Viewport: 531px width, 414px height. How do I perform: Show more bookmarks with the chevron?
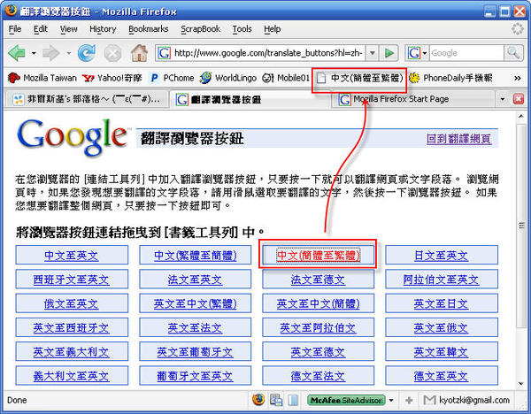coord(517,78)
